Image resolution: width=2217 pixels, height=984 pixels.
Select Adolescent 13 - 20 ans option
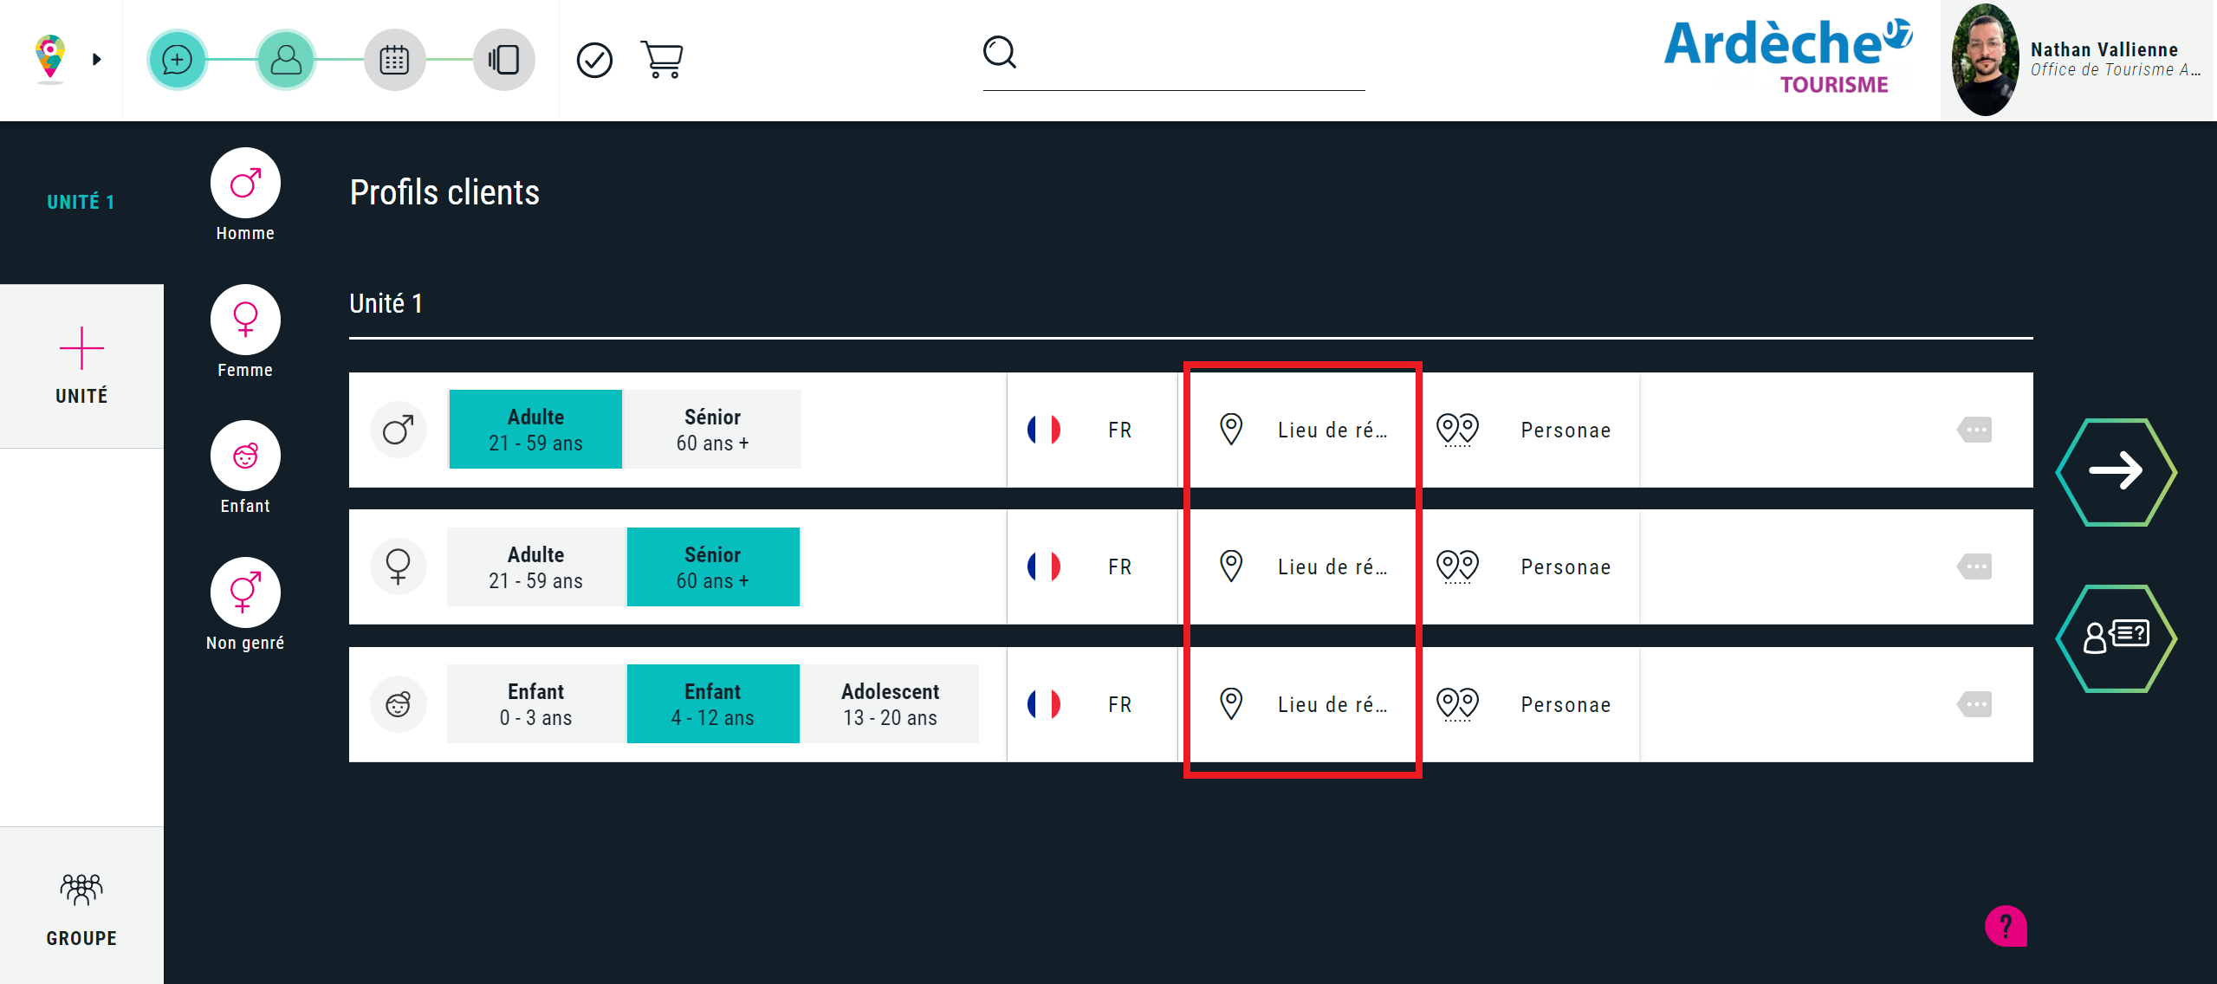pyautogui.click(x=890, y=704)
